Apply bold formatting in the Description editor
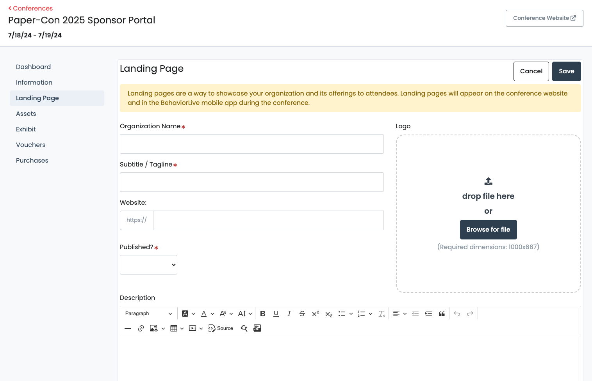 pos(262,313)
